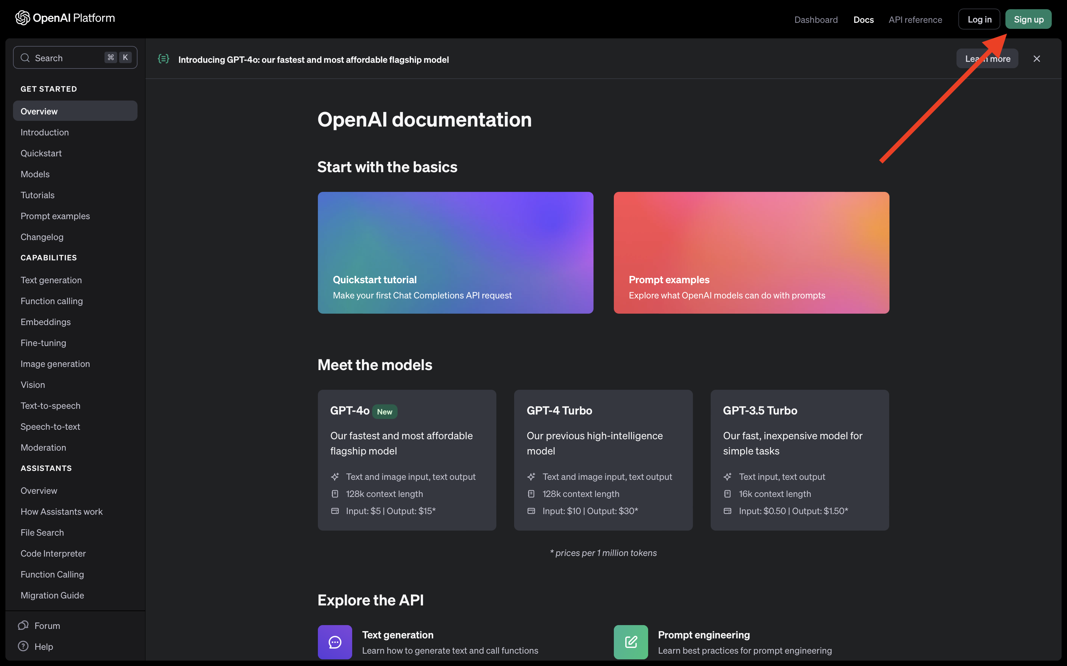The width and height of the screenshot is (1067, 666).
Task: Open the Migration Guide page
Action: (75, 595)
